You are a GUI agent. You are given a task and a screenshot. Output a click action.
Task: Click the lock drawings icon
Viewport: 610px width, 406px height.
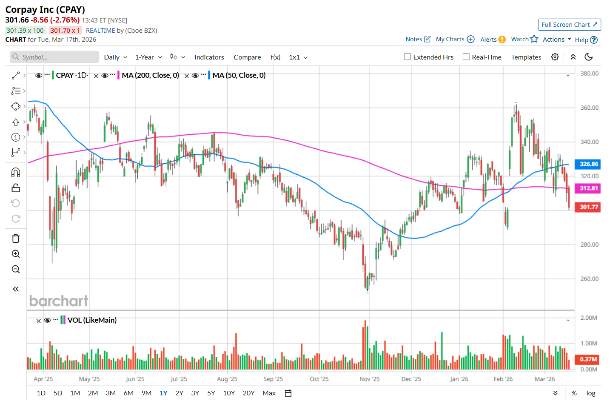pos(16,188)
